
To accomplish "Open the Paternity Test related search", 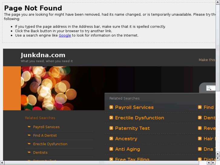I will point(132,128).
